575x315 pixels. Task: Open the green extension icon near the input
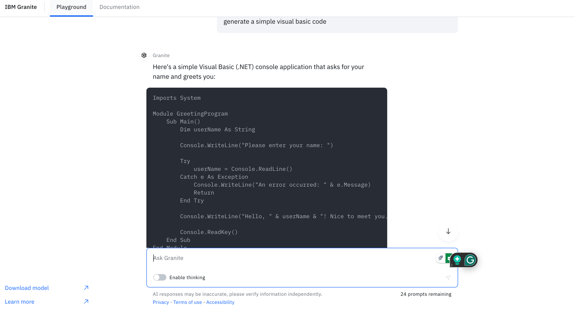[x=448, y=258]
